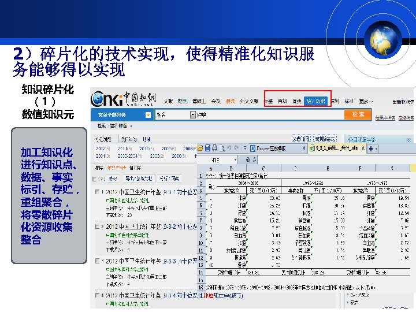Filter results by year 2012(5)
Image resolution: width=416 pixels, height=312 pixels.
click(103, 148)
